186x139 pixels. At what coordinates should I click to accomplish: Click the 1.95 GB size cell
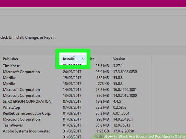(103, 131)
